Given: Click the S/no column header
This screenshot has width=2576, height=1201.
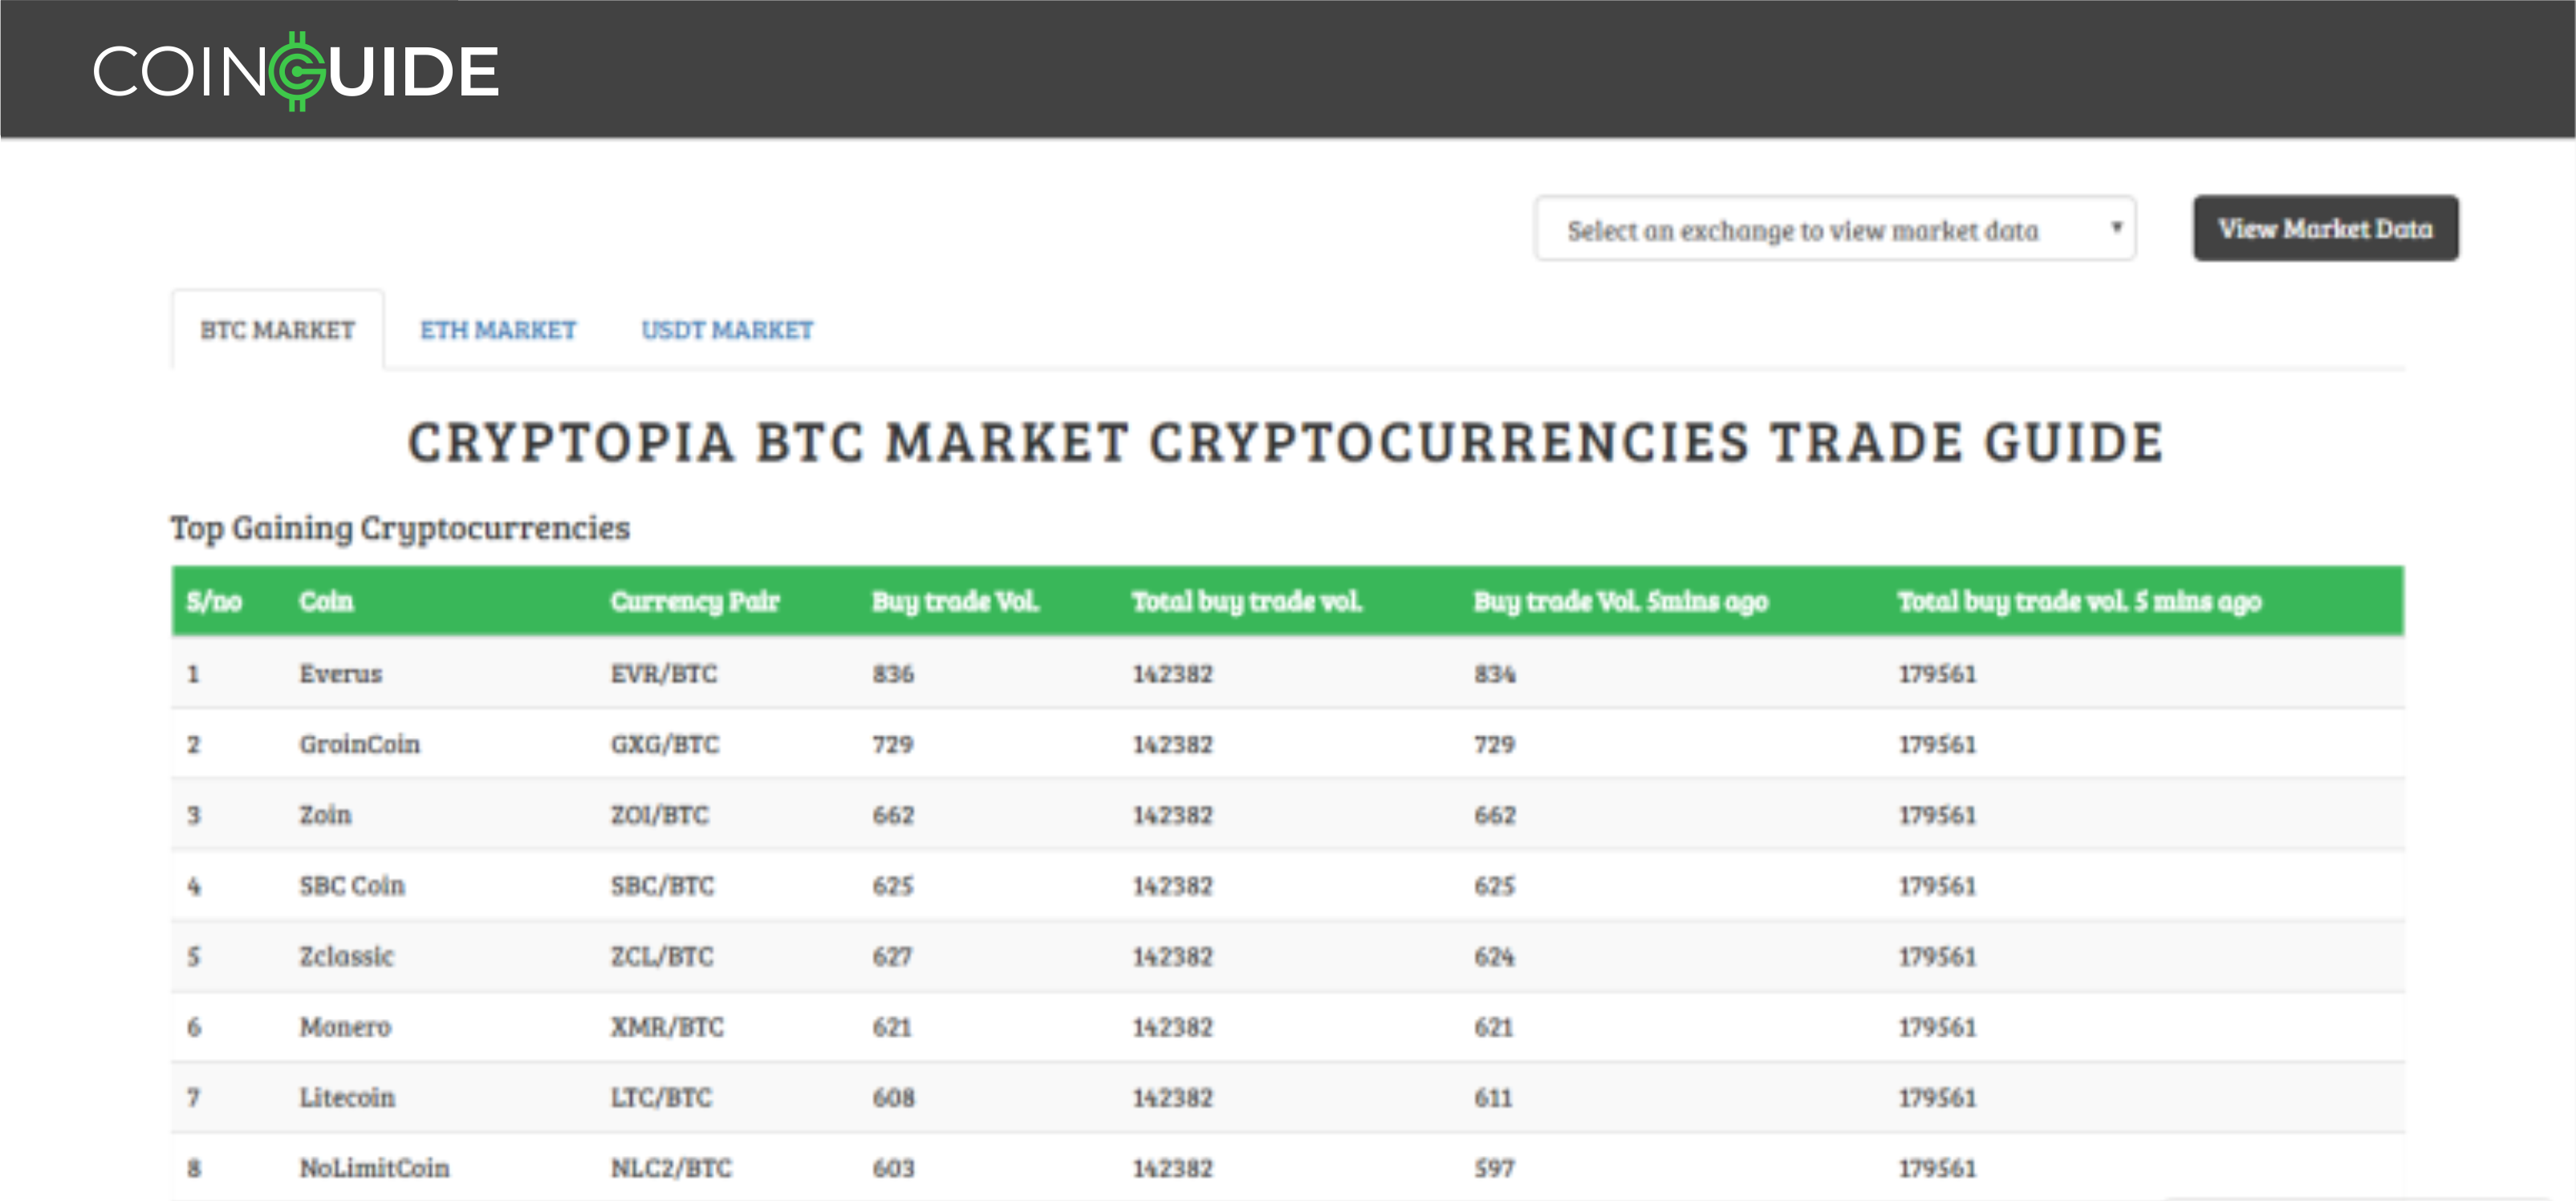Looking at the screenshot, I should coord(213,601).
